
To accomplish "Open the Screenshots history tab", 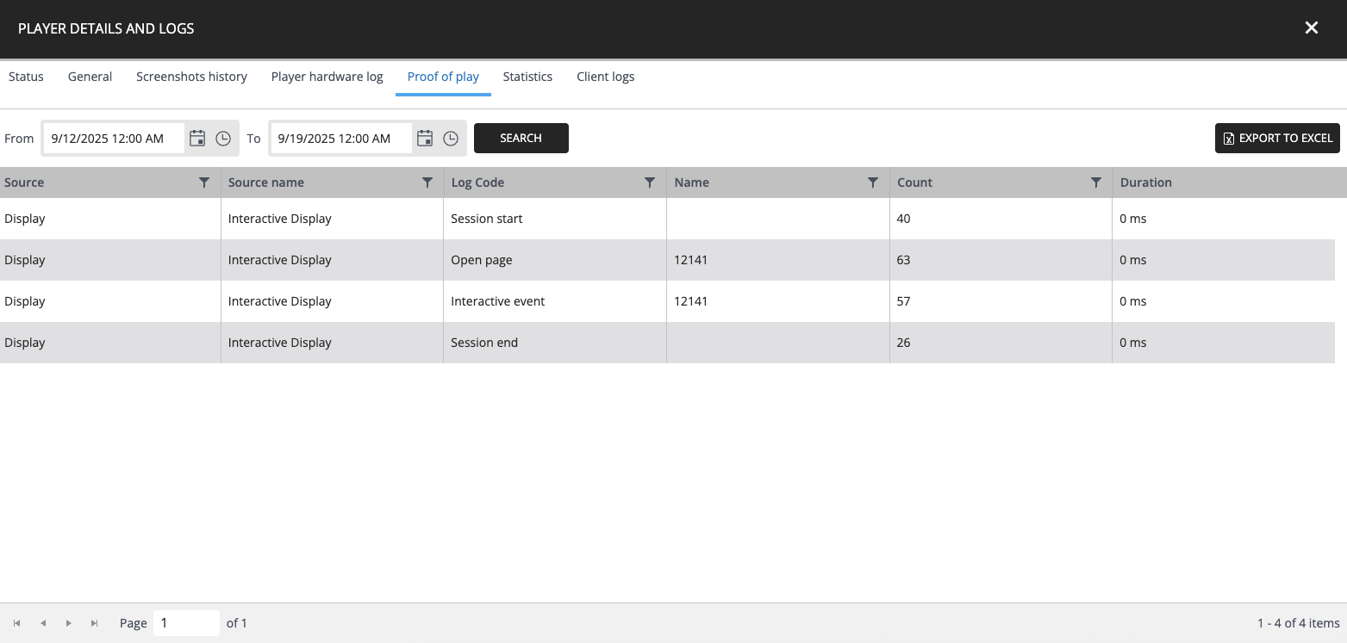I will [x=191, y=77].
